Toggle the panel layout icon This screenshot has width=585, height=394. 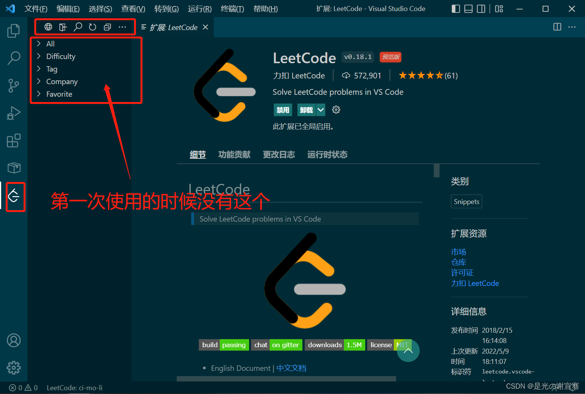click(x=468, y=9)
